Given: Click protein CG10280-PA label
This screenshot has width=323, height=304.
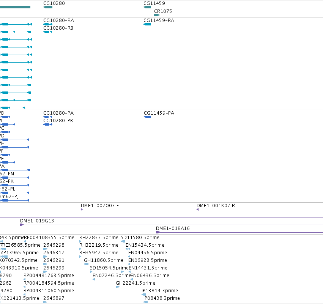Looking at the screenshot, I should tap(58, 113).
